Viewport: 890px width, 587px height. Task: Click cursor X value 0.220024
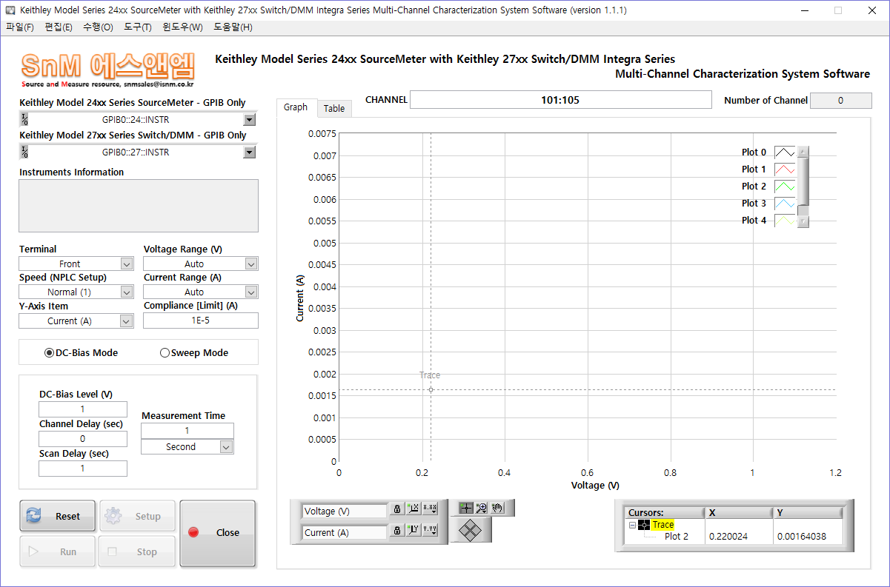pos(727,537)
